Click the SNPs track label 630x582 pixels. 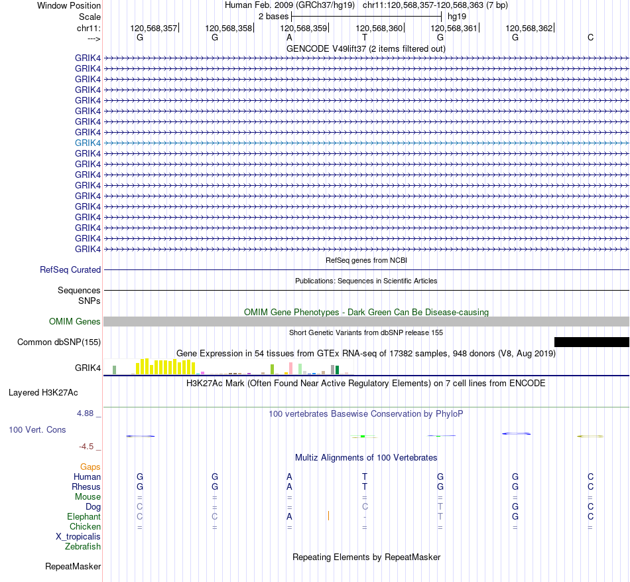coord(90,301)
